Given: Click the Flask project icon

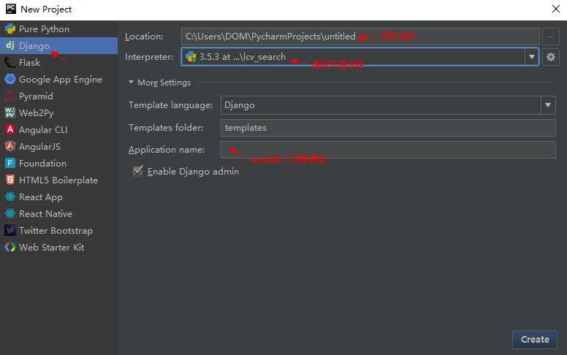Looking at the screenshot, I should pos(10,63).
